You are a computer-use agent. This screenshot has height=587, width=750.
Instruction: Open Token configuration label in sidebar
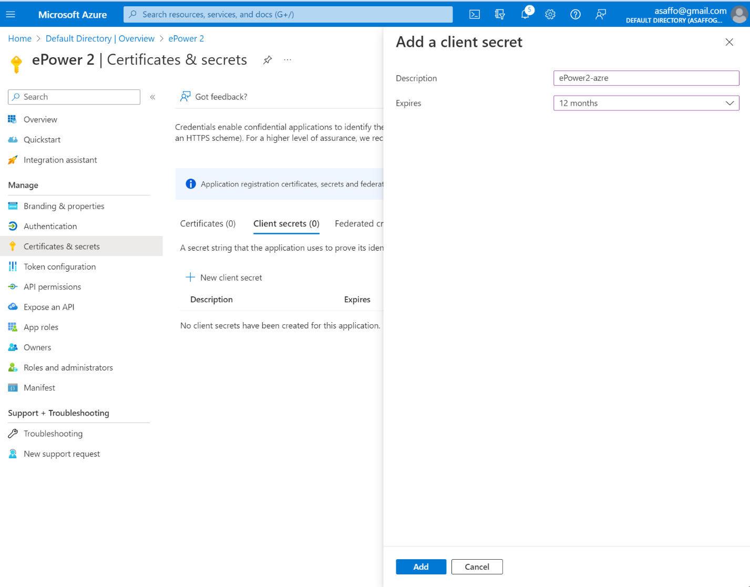click(60, 267)
